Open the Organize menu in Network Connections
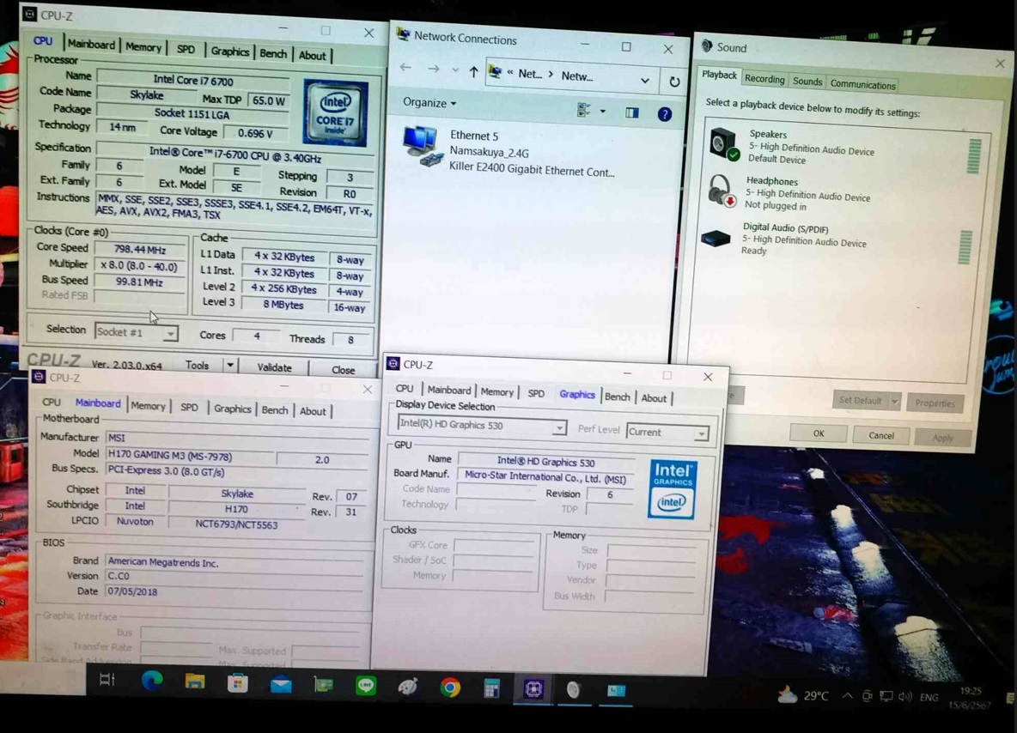 pos(429,102)
